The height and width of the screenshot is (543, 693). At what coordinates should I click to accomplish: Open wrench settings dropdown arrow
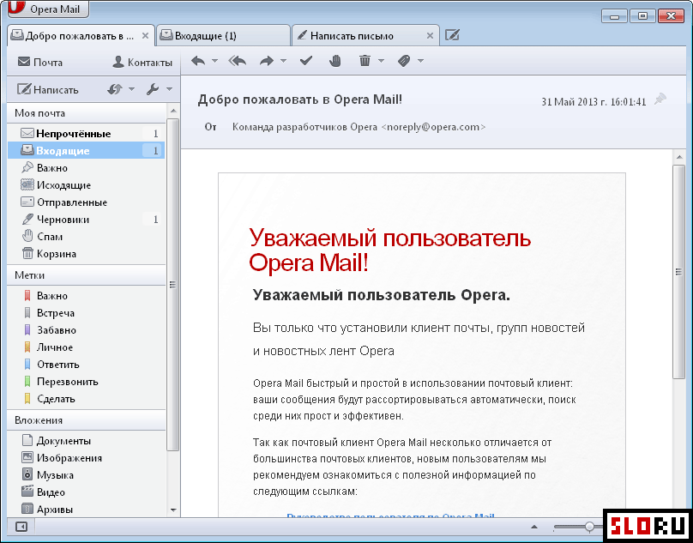(169, 90)
